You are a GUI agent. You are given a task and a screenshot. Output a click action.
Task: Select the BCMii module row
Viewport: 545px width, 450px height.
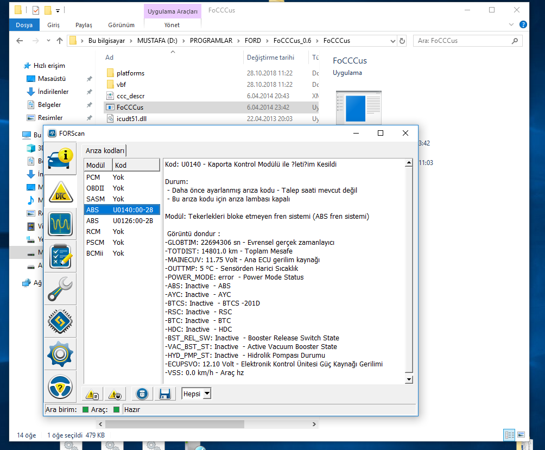point(122,253)
